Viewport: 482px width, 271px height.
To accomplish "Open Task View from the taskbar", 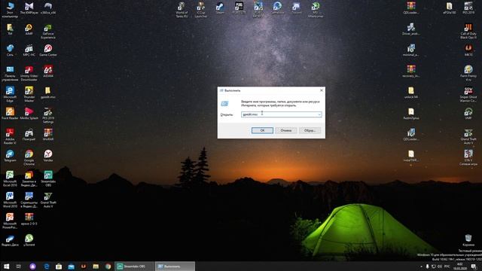I will pos(18,266).
